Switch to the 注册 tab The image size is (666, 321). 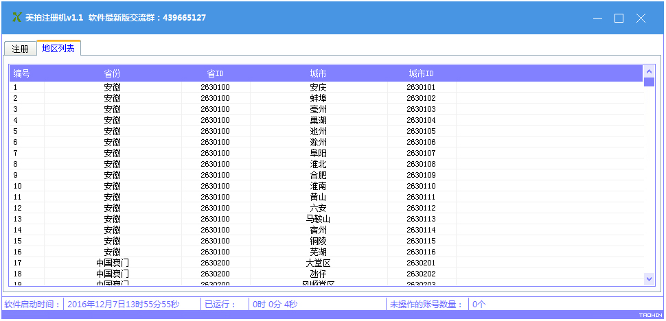[20, 49]
